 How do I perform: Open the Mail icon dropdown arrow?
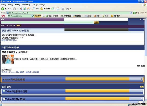[x=60, y=9]
